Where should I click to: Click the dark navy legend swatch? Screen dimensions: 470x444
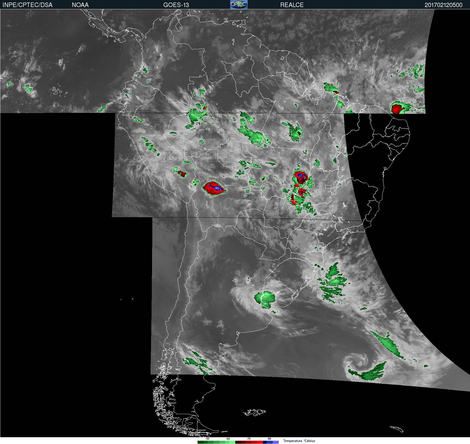265,442
